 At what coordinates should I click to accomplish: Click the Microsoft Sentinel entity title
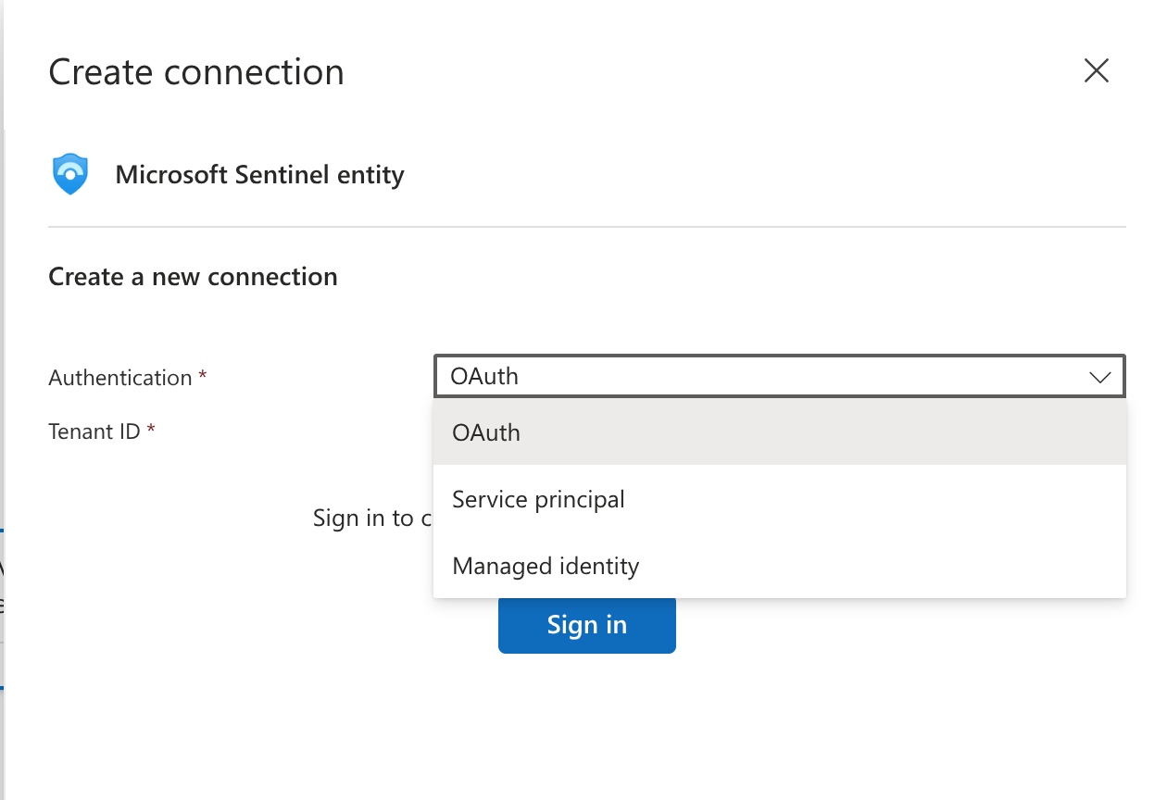click(x=259, y=175)
